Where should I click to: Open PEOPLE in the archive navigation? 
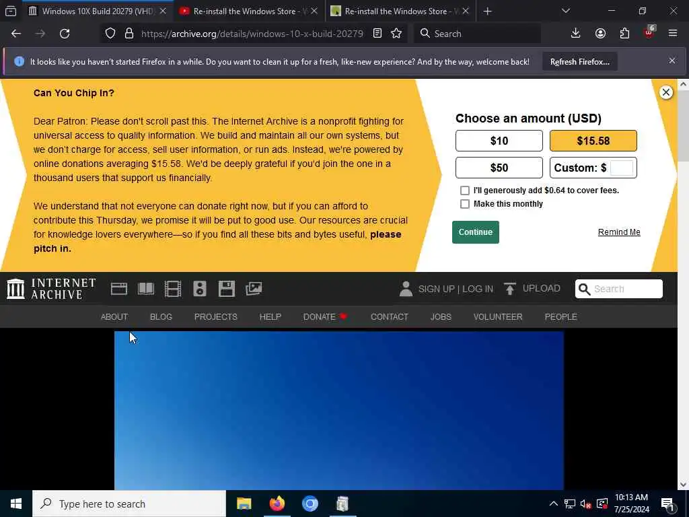point(560,317)
